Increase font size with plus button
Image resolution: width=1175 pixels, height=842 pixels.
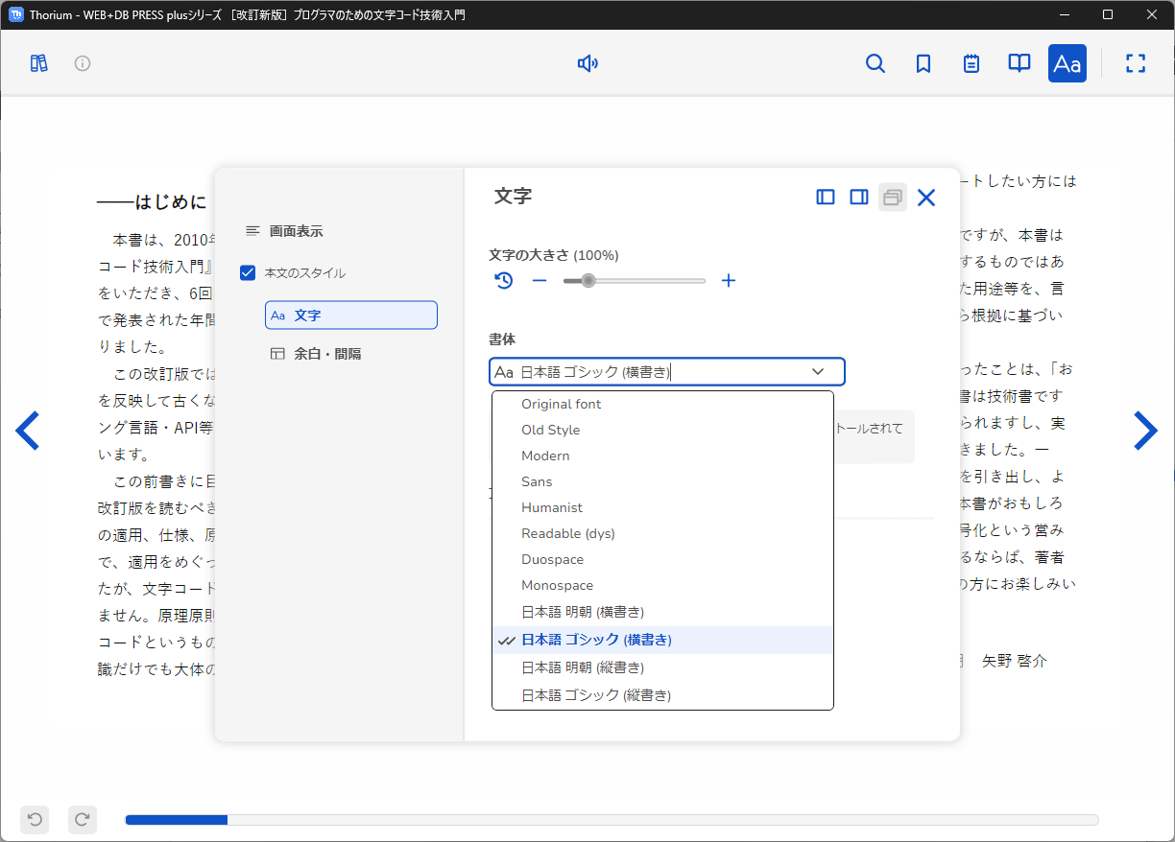(729, 281)
